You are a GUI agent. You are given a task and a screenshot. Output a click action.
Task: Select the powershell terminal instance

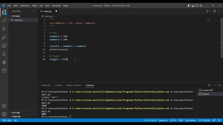pos(210,90)
